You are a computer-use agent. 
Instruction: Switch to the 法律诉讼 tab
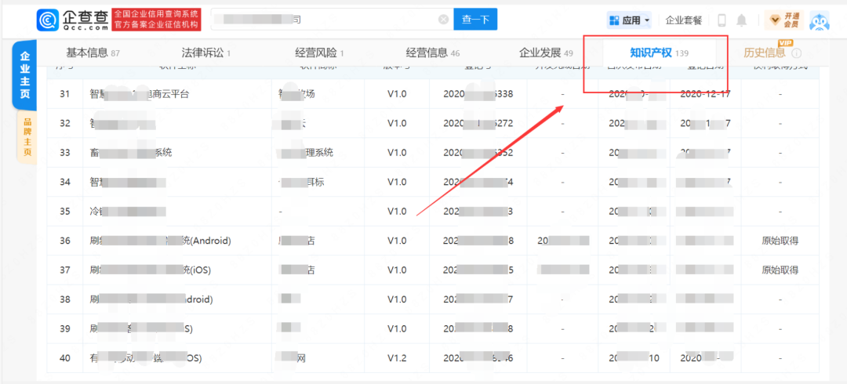pyautogui.click(x=206, y=53)
